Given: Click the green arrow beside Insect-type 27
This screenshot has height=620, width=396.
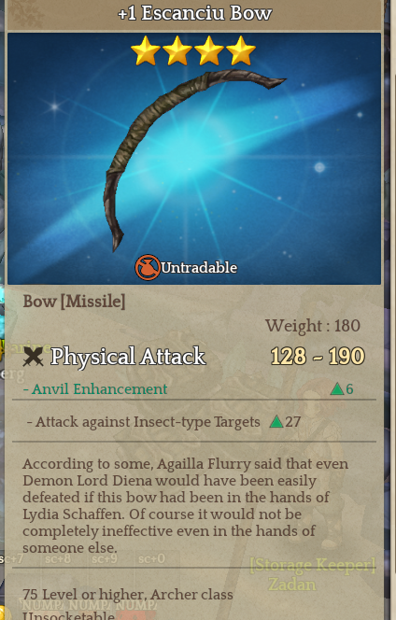Looking at the screenshot, I should pos(276,422).
